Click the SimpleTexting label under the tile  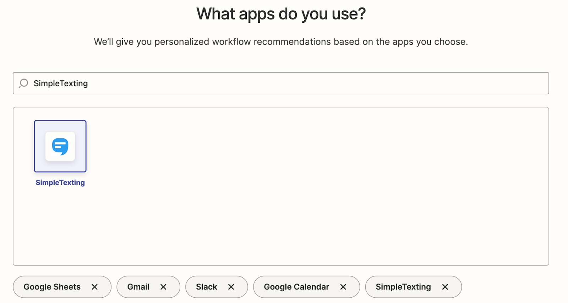point(60,182)
